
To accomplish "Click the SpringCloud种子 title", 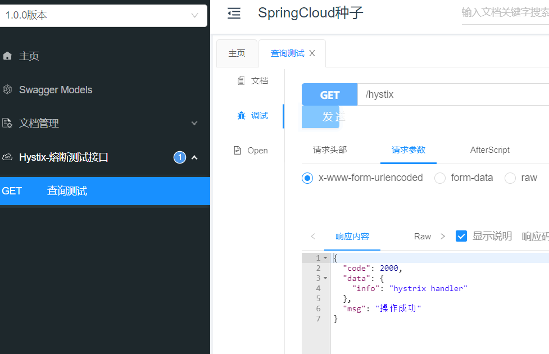I will click(x=311, y=13).
